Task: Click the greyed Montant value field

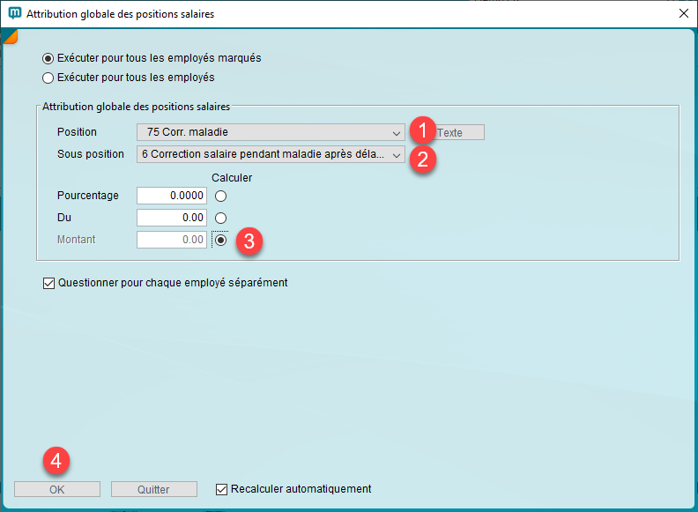Action: pyautogui.click(x=172, y=240)
